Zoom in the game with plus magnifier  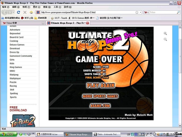(165, 33)
